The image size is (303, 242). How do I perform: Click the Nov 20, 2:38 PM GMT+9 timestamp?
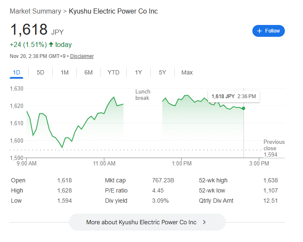(x=38, y=56)
